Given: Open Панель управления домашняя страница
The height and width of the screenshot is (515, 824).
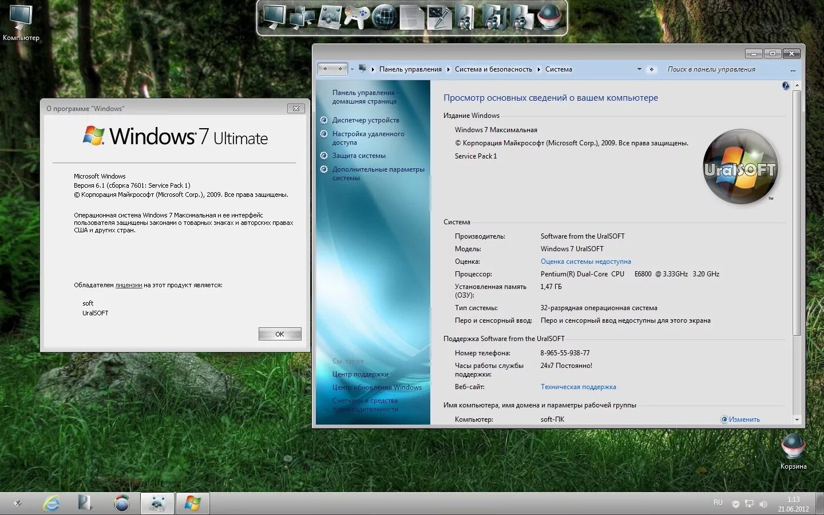Looking at the screenshot, I should pyautogui.click(x=365, y=97).
